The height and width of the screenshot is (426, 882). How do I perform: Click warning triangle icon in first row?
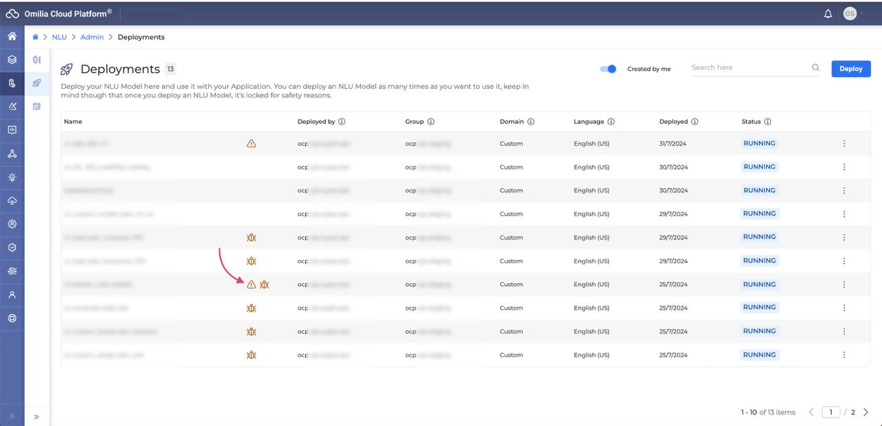[251, 144]
